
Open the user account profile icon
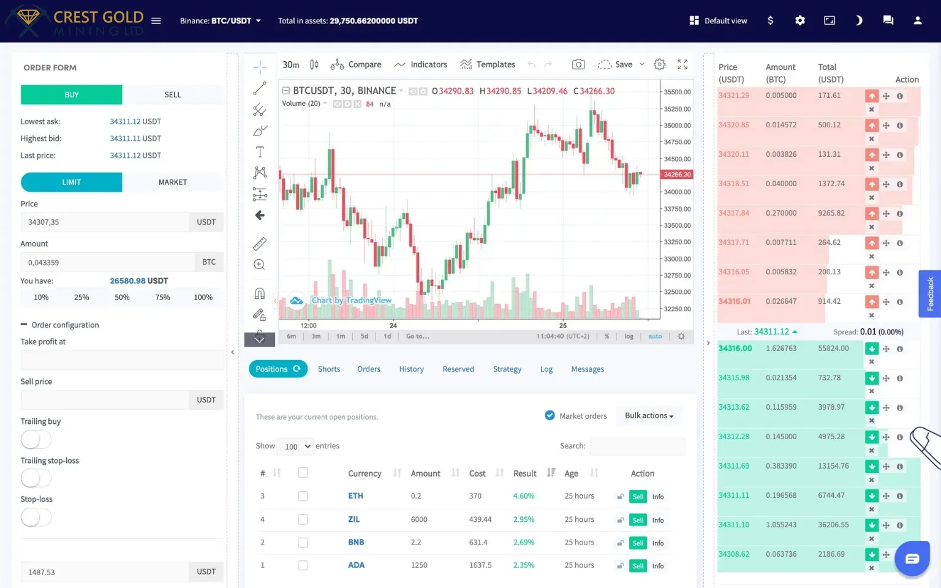[918, 21]
